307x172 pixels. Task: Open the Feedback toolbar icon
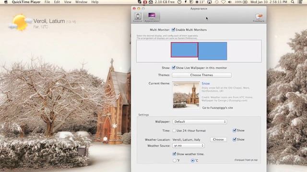click(259, 18)
